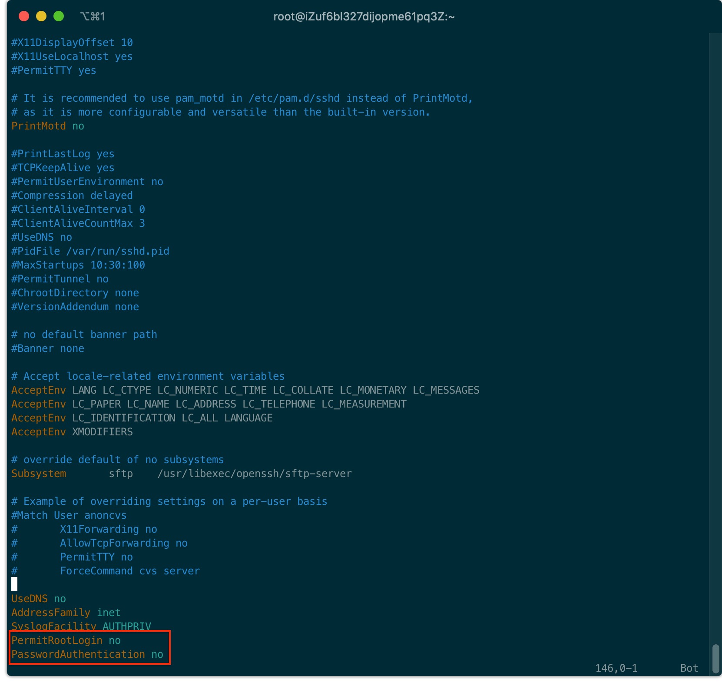The image size is (722, 683).
Task: Click the window title root@iZuf6bl327dijopme61pq3Z
Action: click(x=364, y=17)
